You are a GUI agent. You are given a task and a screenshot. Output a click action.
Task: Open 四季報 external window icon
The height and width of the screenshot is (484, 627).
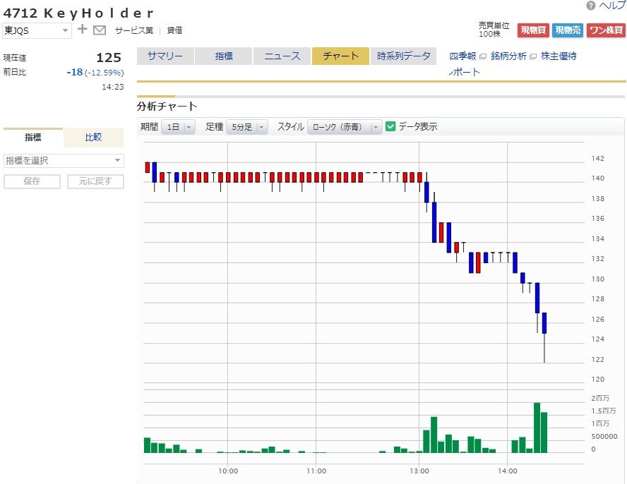point(483,56)
